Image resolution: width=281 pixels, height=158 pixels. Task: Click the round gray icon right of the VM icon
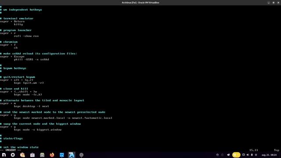[x=81, y=155]
